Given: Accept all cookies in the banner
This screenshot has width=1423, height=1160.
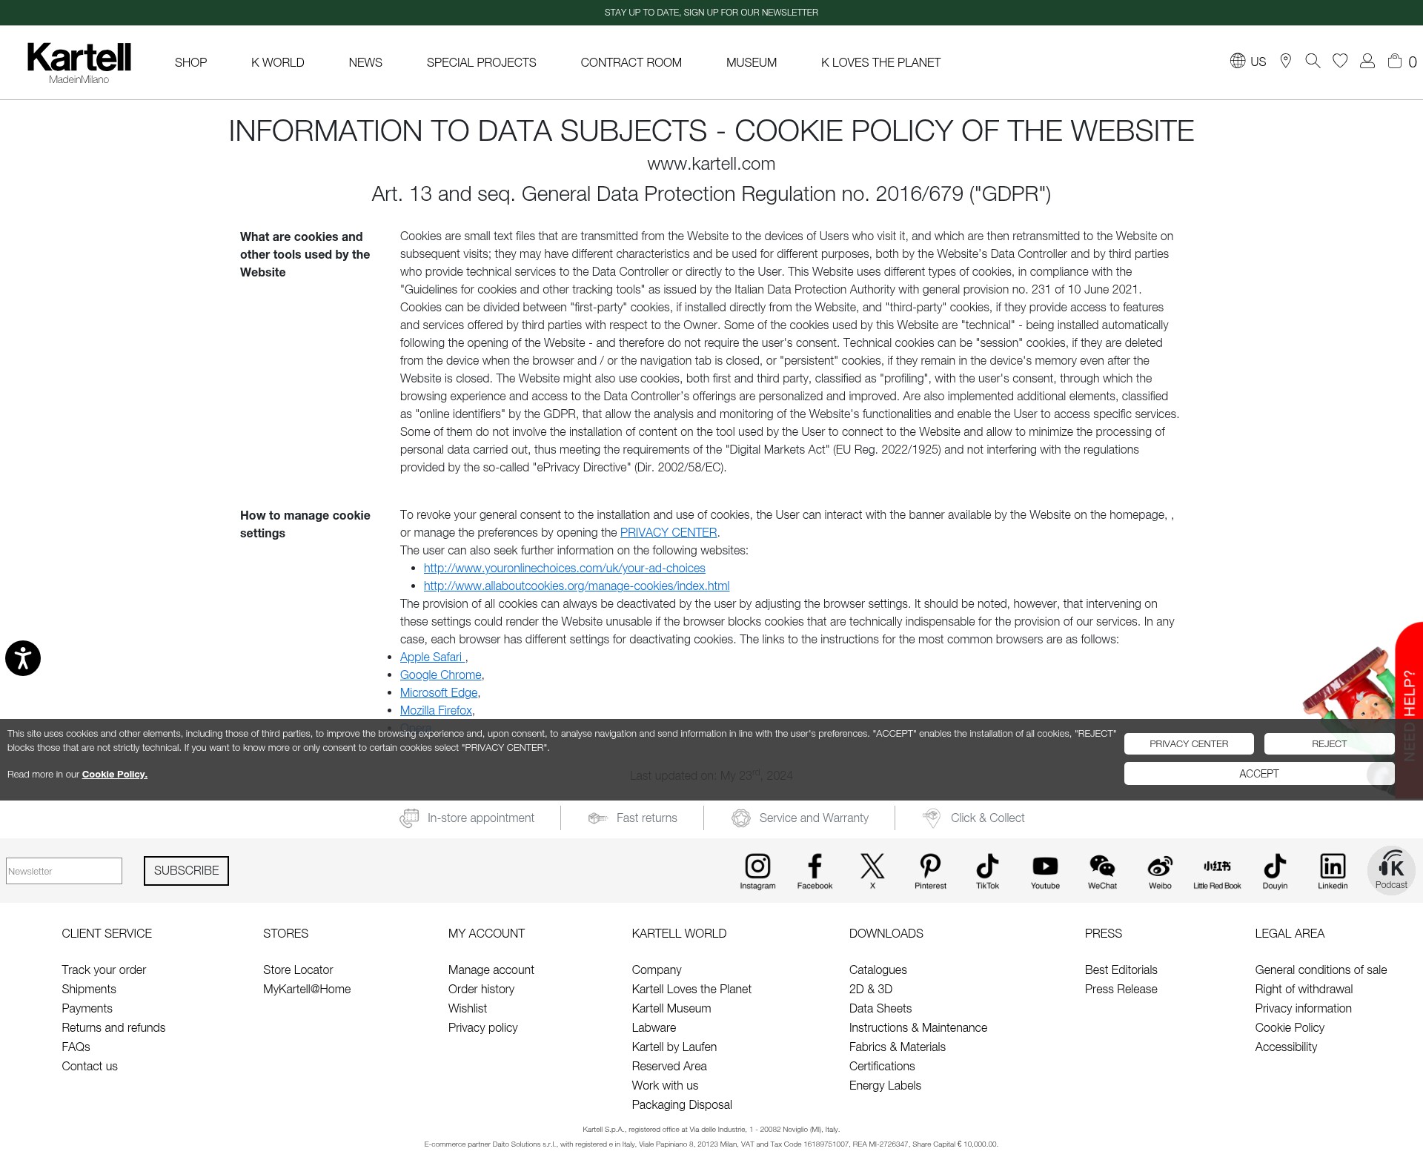Looking at the screenshot, I should 1259,774.
